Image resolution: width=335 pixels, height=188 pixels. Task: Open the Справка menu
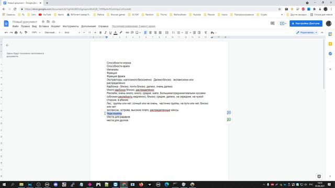coord(103,26)
